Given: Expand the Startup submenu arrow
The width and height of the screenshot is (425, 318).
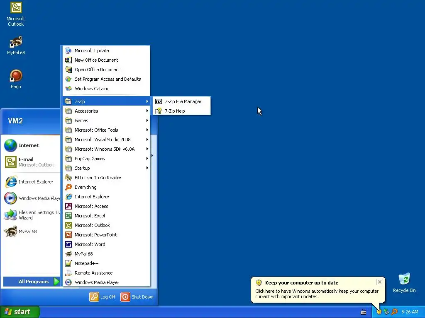Looking at the screenshot, I should [147, 168].
